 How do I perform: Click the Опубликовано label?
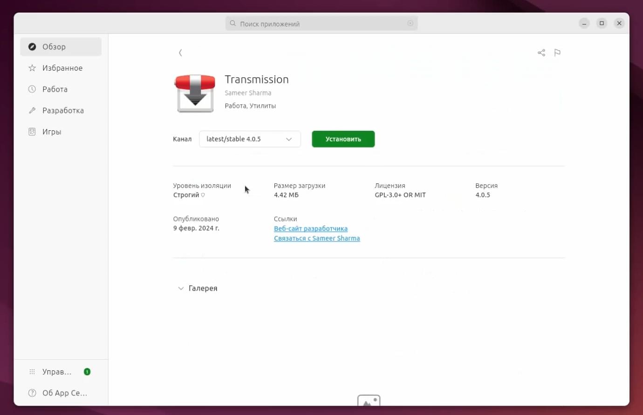(x=196, y=219)
